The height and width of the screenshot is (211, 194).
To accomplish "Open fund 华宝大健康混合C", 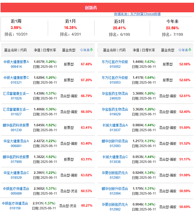I will click(x=16, y=173).
